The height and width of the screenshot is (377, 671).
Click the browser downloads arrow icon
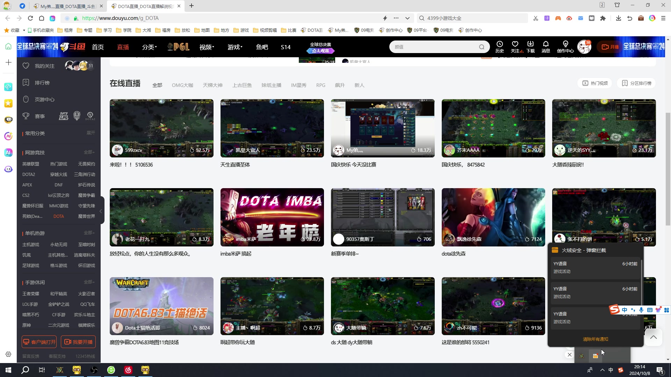point(618,18)
